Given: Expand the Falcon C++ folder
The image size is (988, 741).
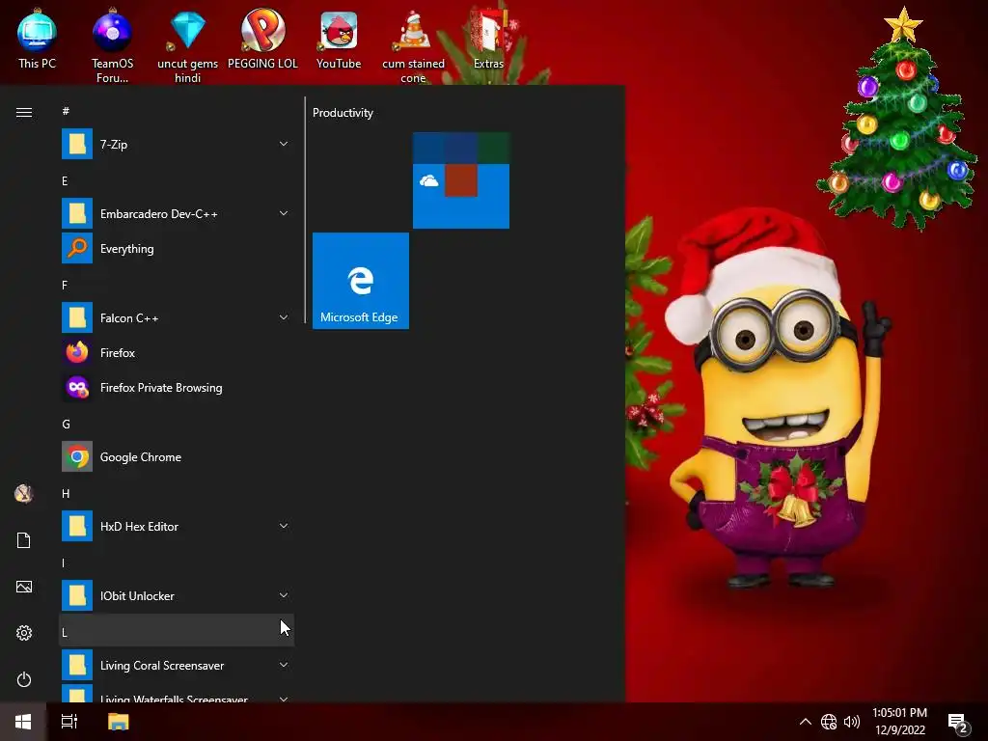Looking at the screenshot, I should coord(177,317).
